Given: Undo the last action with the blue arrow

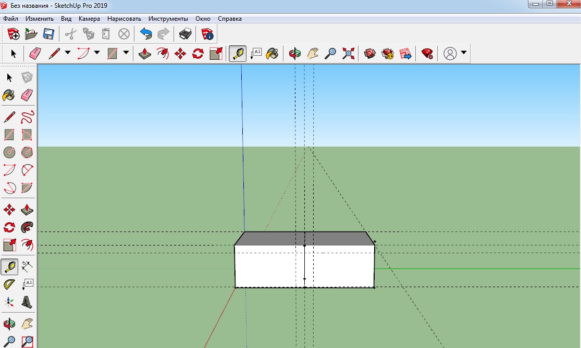Looking at the screenshot, I should coord(146,34).
